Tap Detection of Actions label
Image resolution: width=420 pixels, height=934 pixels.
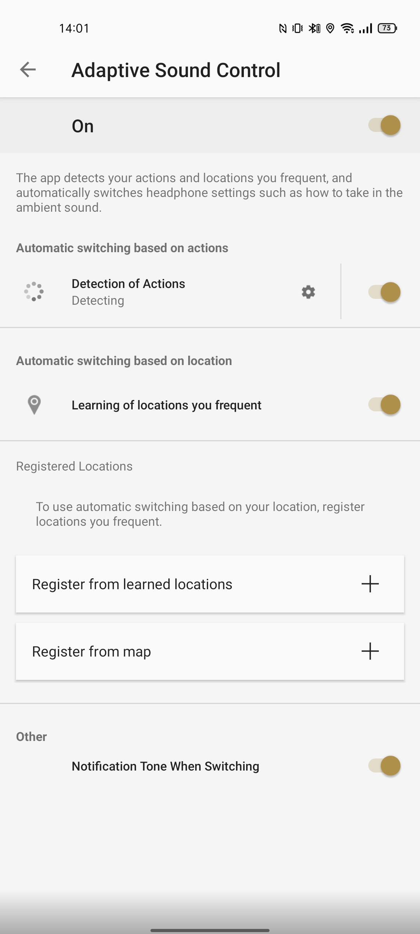128,284
